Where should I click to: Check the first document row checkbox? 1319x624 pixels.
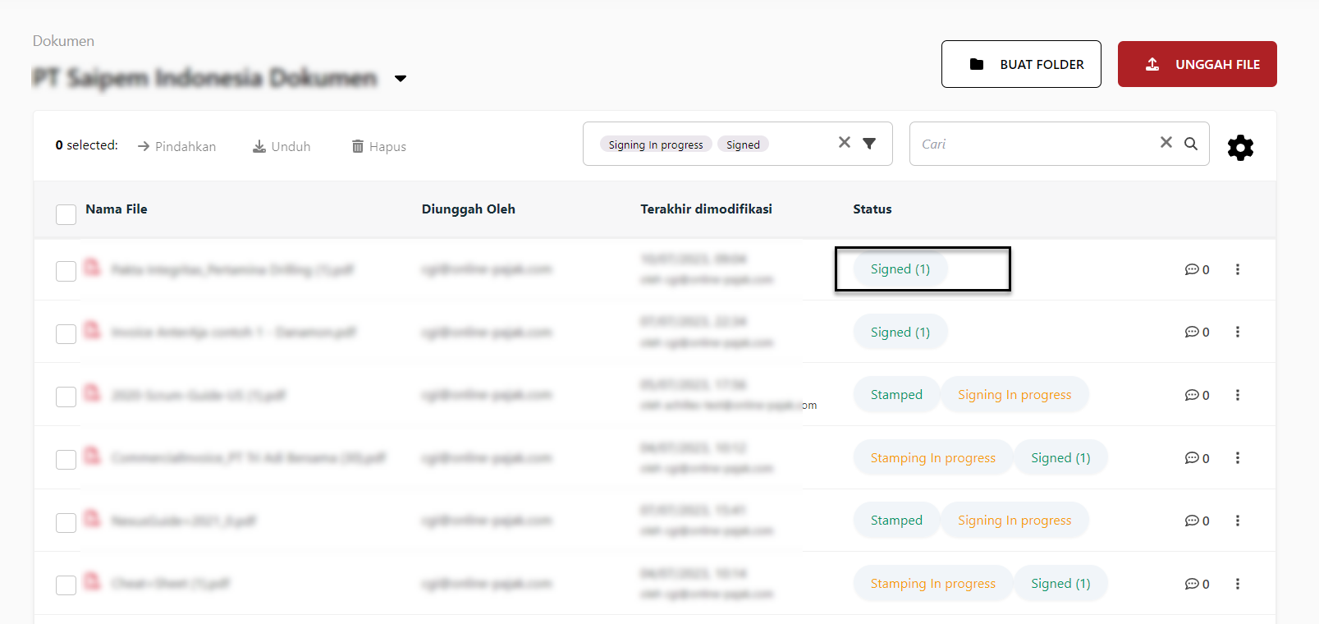click(66, 271)
